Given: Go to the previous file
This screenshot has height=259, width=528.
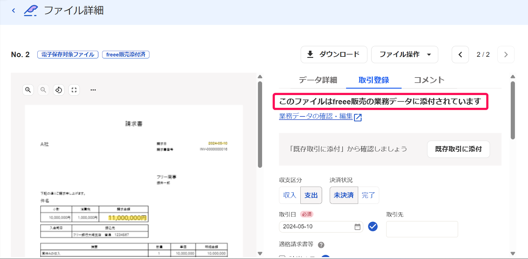Looking at the screenshot, I should click(460, 54).
